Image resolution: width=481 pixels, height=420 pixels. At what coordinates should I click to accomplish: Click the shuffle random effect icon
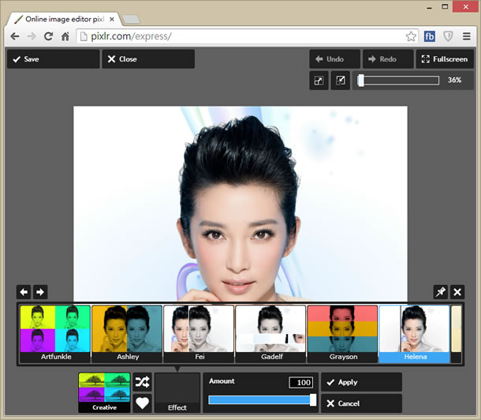click(142, 382)
